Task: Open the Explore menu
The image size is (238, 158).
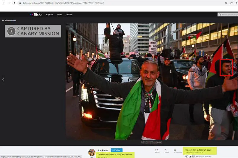Action: click(49, 14)
